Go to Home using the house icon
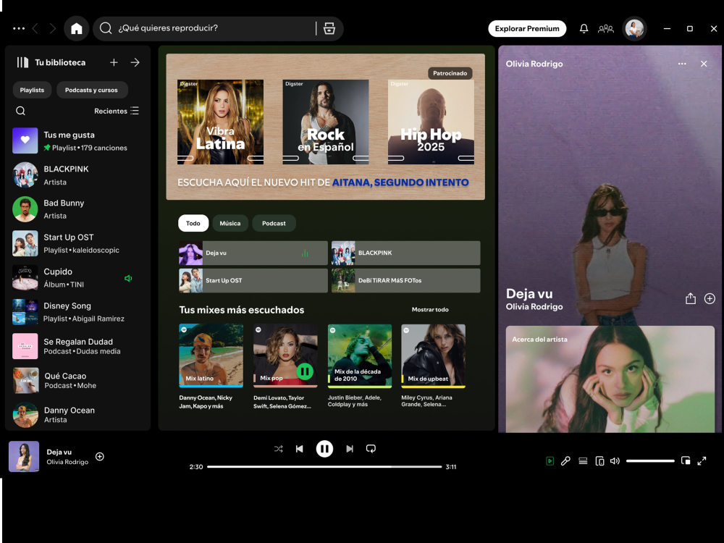Viewport: 724px width, 543px height. tap(76, 29)
